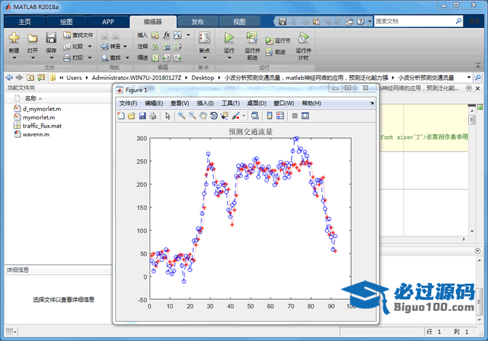Open File (文件) menu in Figure 1
Screen dimensions: 488x341
click(128, 103)
